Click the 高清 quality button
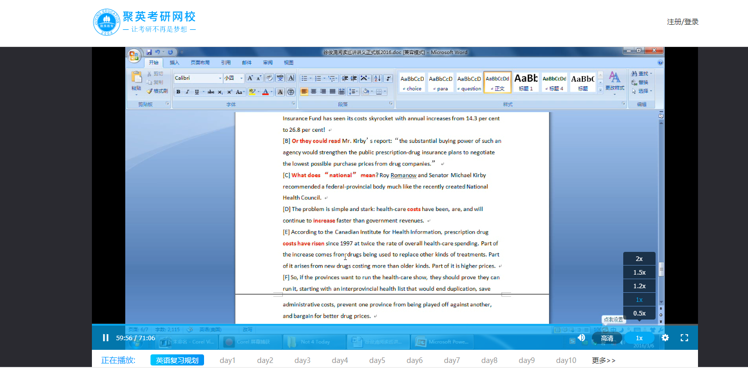The width and height of the screenshot is (748, 368). pos(607,338)
